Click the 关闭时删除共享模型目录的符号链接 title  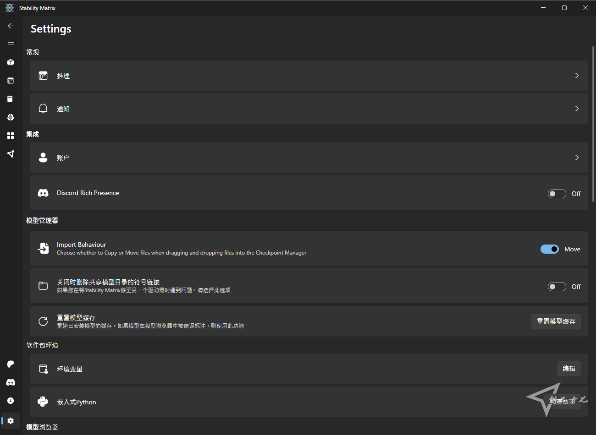click(108, 282)
